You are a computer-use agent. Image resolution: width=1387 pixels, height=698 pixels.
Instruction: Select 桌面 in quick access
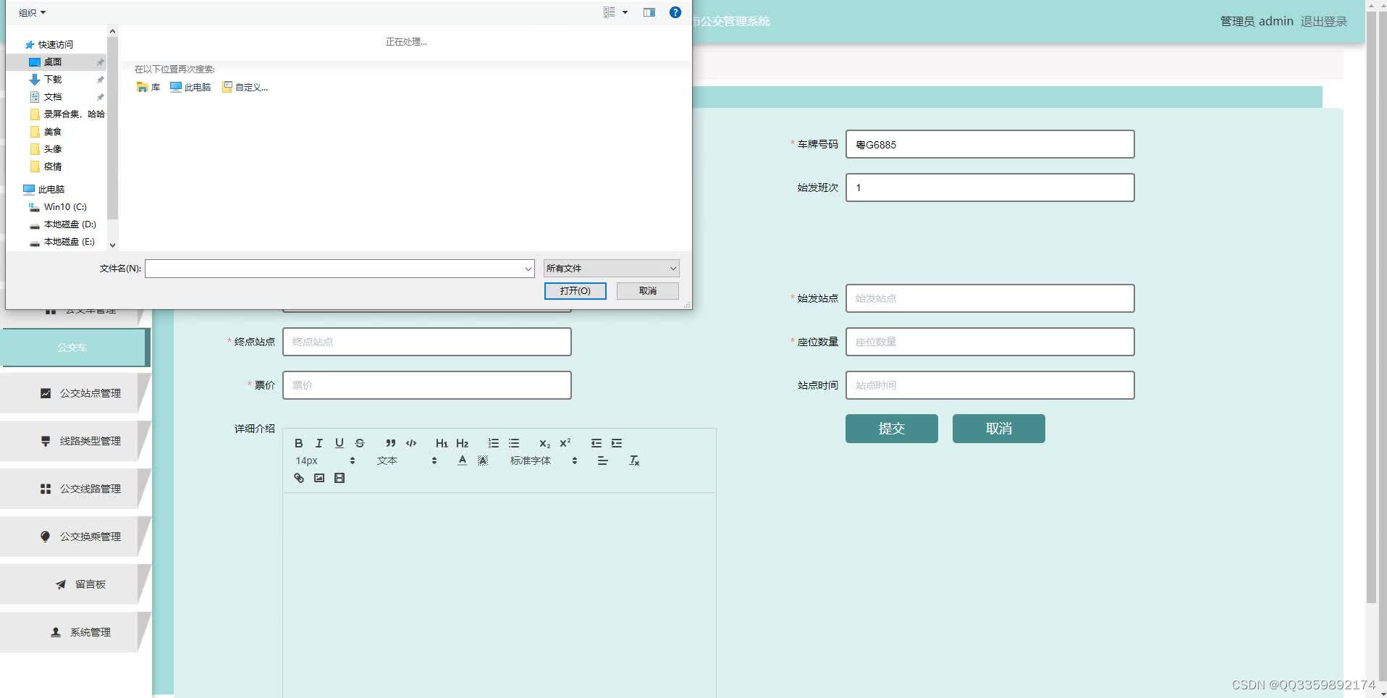[52, 62]
